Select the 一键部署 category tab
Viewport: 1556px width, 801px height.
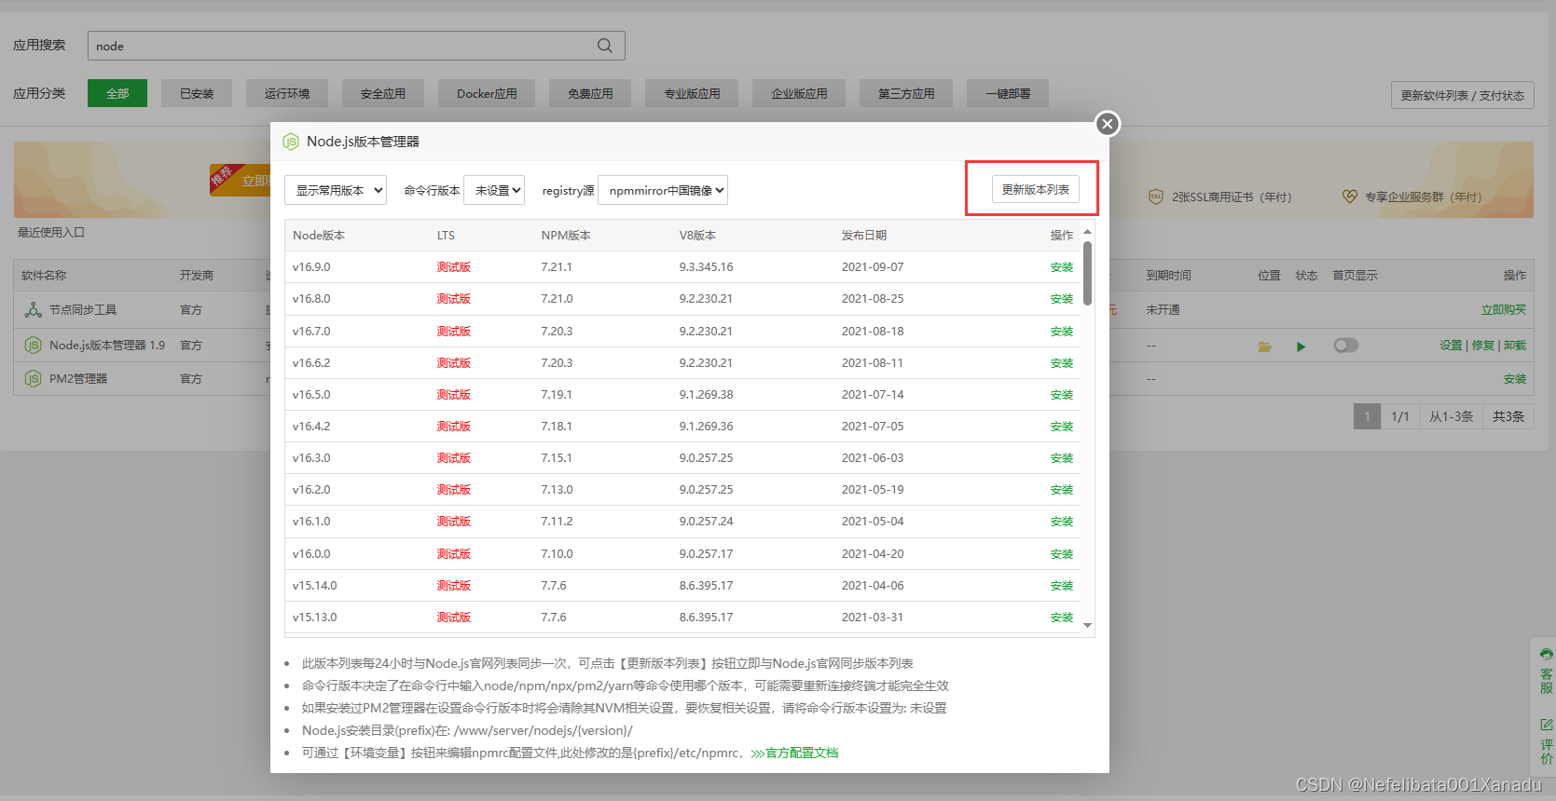(x=1008, y=93)
